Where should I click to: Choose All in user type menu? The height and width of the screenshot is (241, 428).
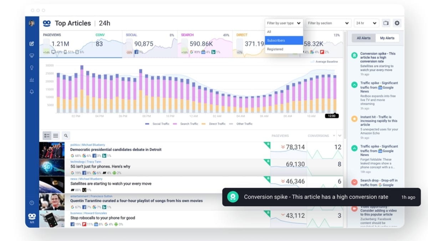pyautogui.click(x=284, y=32)
